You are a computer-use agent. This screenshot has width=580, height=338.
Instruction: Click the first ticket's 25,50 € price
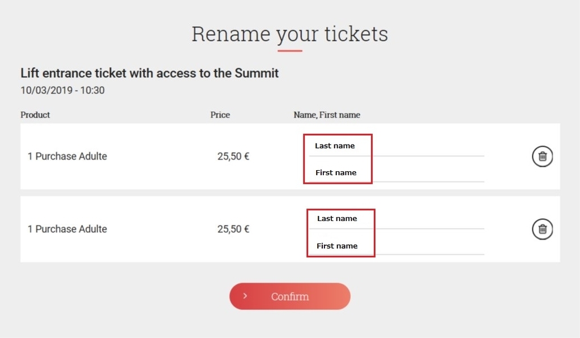point(233,157)
